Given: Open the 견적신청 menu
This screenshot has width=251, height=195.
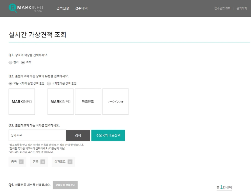Looking at the screenshot, I should point(62,8).
